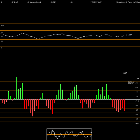
Task: Click the last red bar at right end
Action: click(124, 105)
